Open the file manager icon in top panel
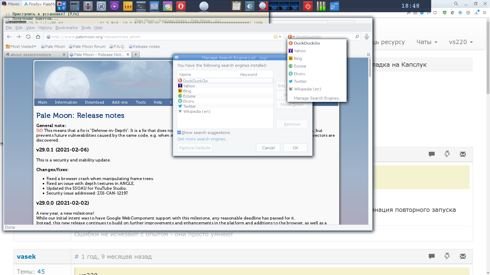The height and width of the screenshot is (275, 490). coord(154,6)
